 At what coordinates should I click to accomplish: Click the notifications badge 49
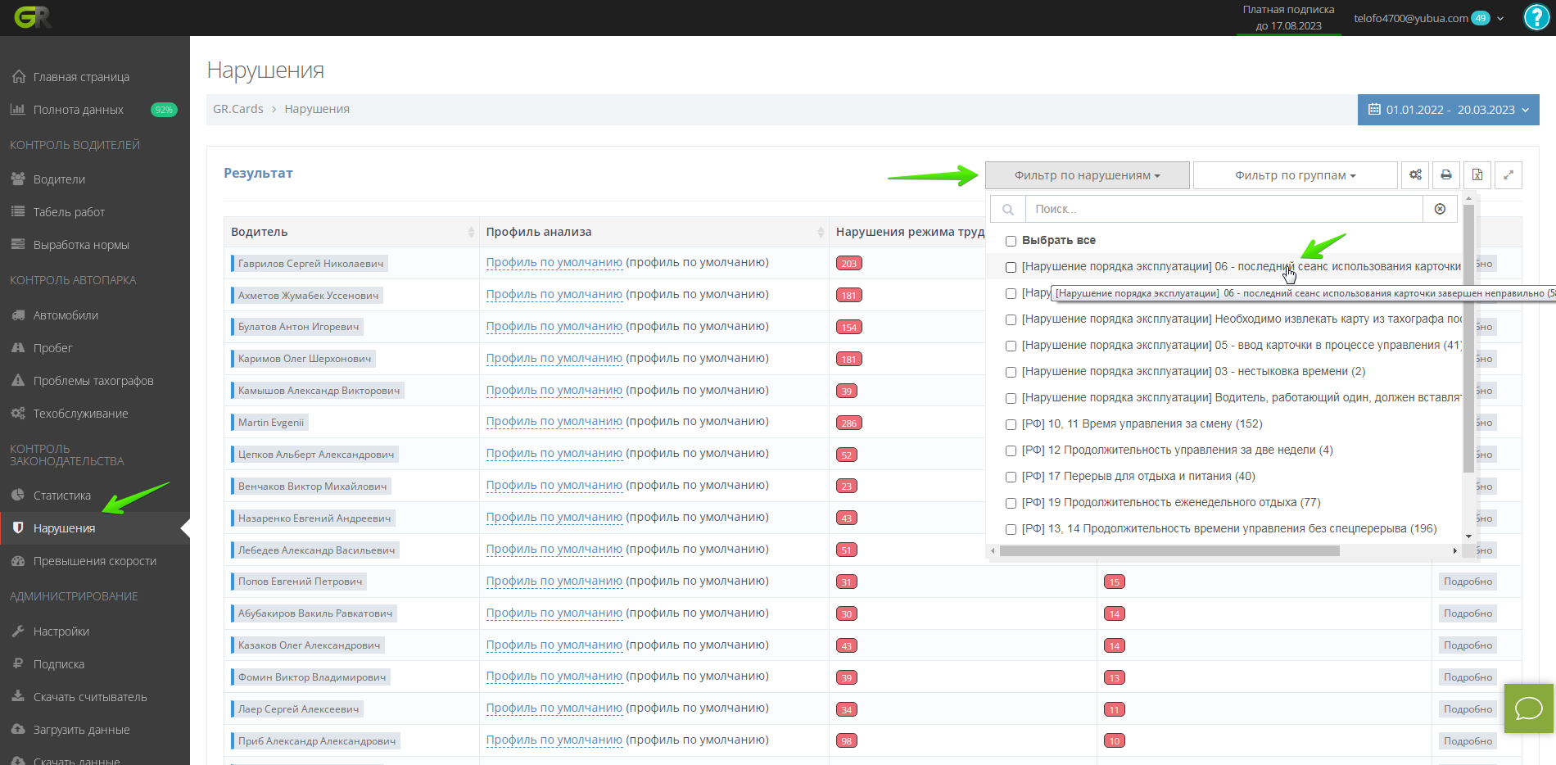click(x=1480, y=18)
